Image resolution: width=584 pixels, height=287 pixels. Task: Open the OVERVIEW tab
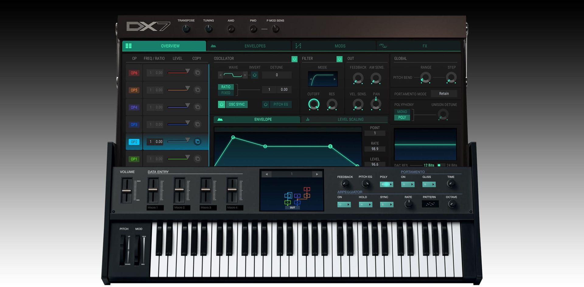coord(164,46)
